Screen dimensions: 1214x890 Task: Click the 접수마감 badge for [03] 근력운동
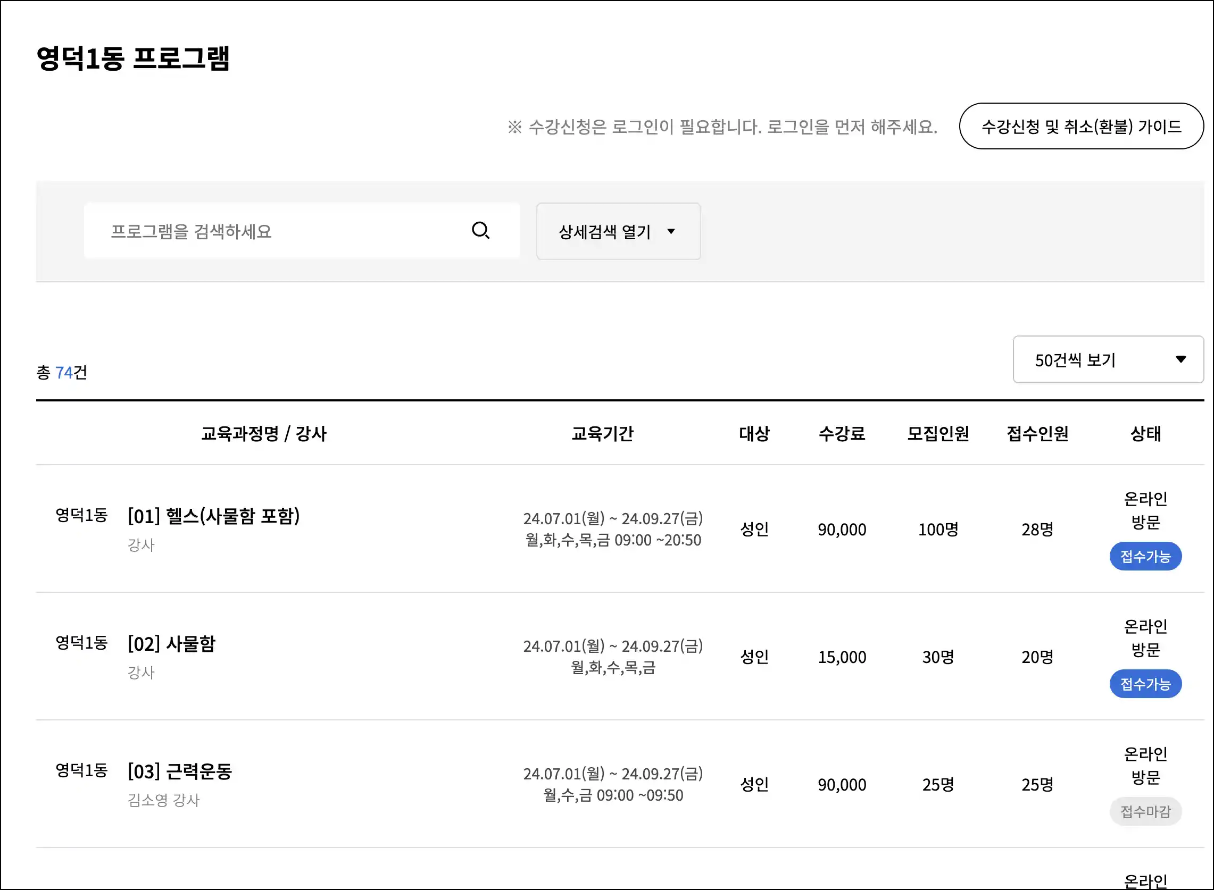point(1145,811)
